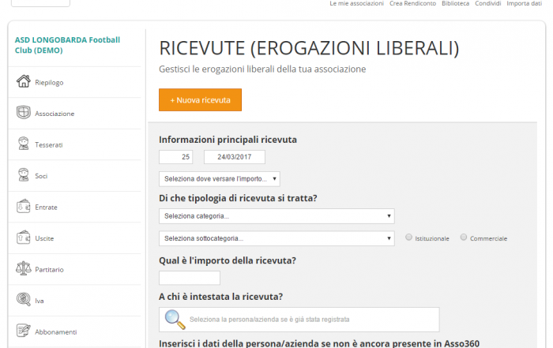Click the Iva target icon
Screen dimensions: 553x348
click(x=23, y=300)
